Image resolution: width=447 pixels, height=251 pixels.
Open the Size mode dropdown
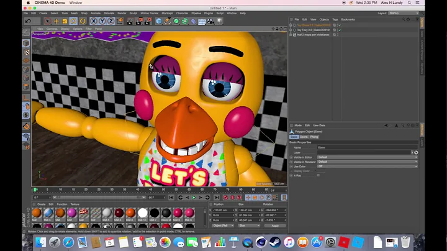[x=249, y=226]
